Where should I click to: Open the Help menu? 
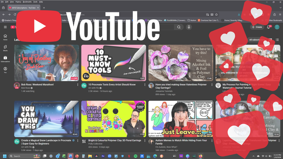[x=41, y=2]
